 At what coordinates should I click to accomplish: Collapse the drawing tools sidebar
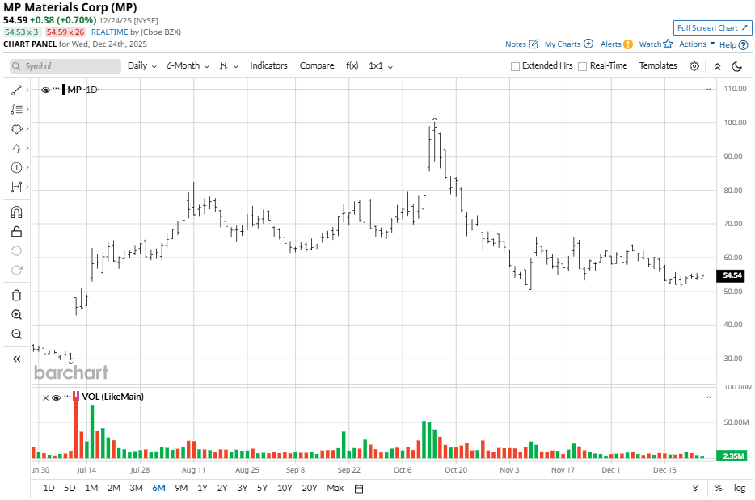click(16, 359)
